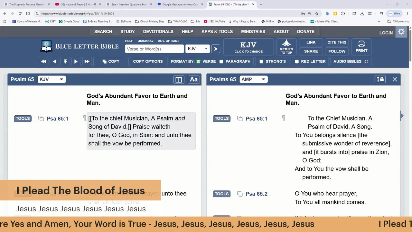Open the DEVOTIONALS menu
The width and height of the screenshot is (412, 232).
[158, 32]
